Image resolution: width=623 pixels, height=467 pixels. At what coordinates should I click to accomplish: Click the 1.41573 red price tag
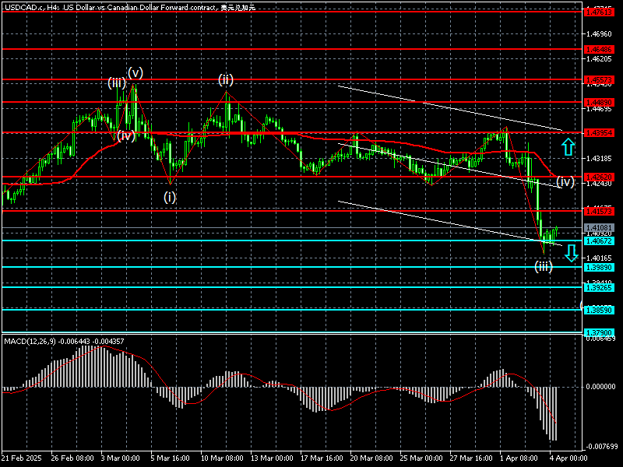pyautogui.click(x=599, y=211)
